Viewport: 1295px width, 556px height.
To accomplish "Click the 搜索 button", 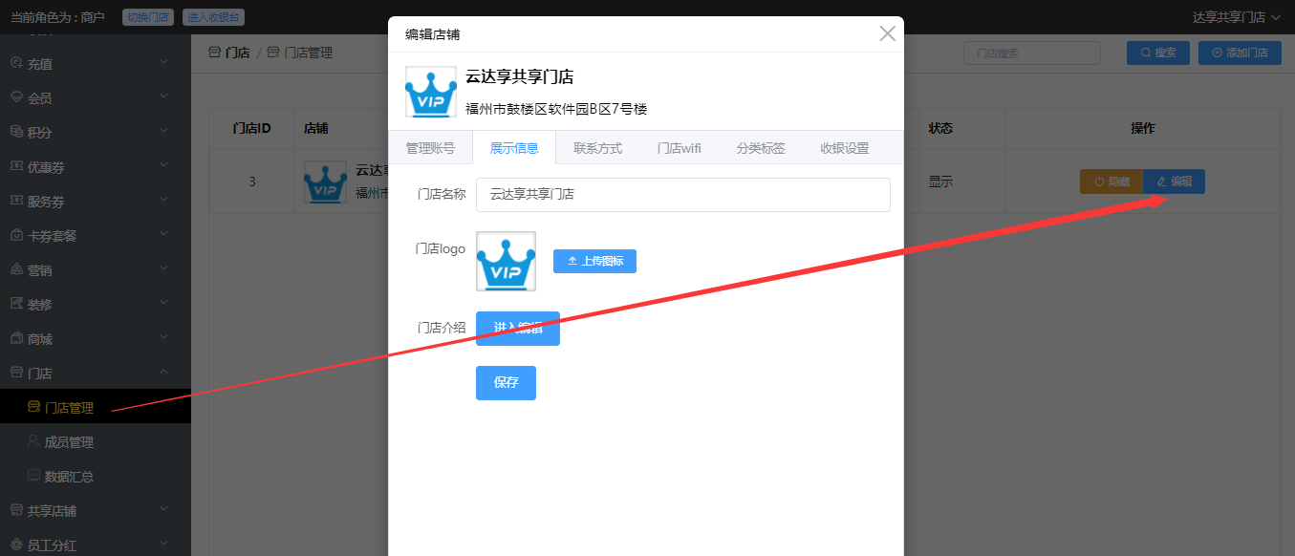I will [x=1158, y=53].
